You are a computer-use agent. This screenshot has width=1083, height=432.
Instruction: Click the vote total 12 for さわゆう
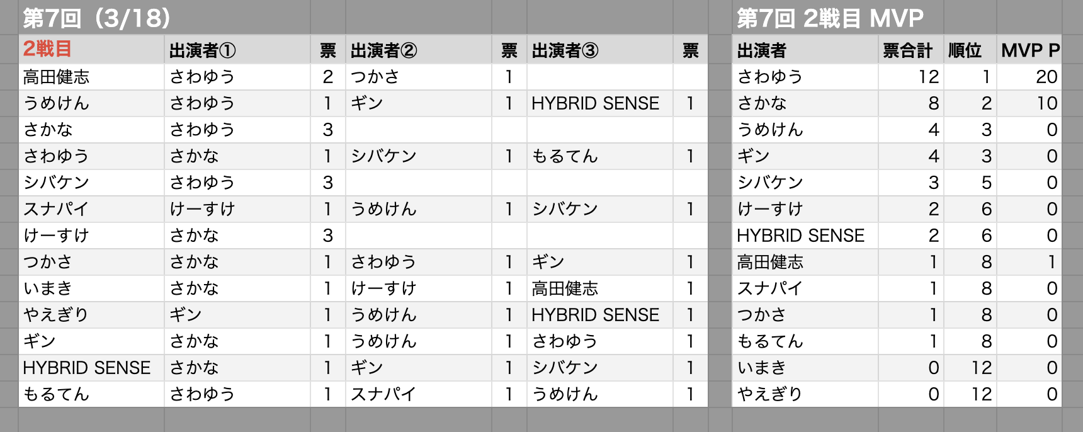911,77
